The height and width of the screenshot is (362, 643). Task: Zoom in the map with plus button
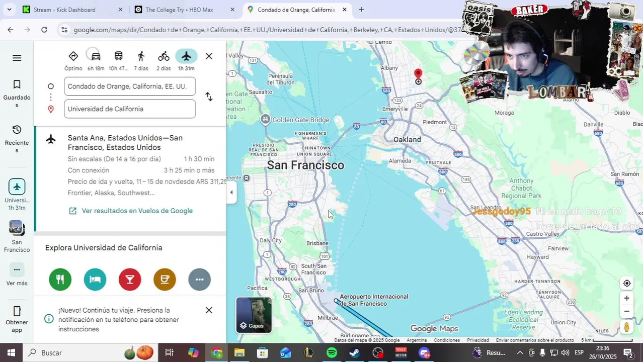tap(626, 298)
